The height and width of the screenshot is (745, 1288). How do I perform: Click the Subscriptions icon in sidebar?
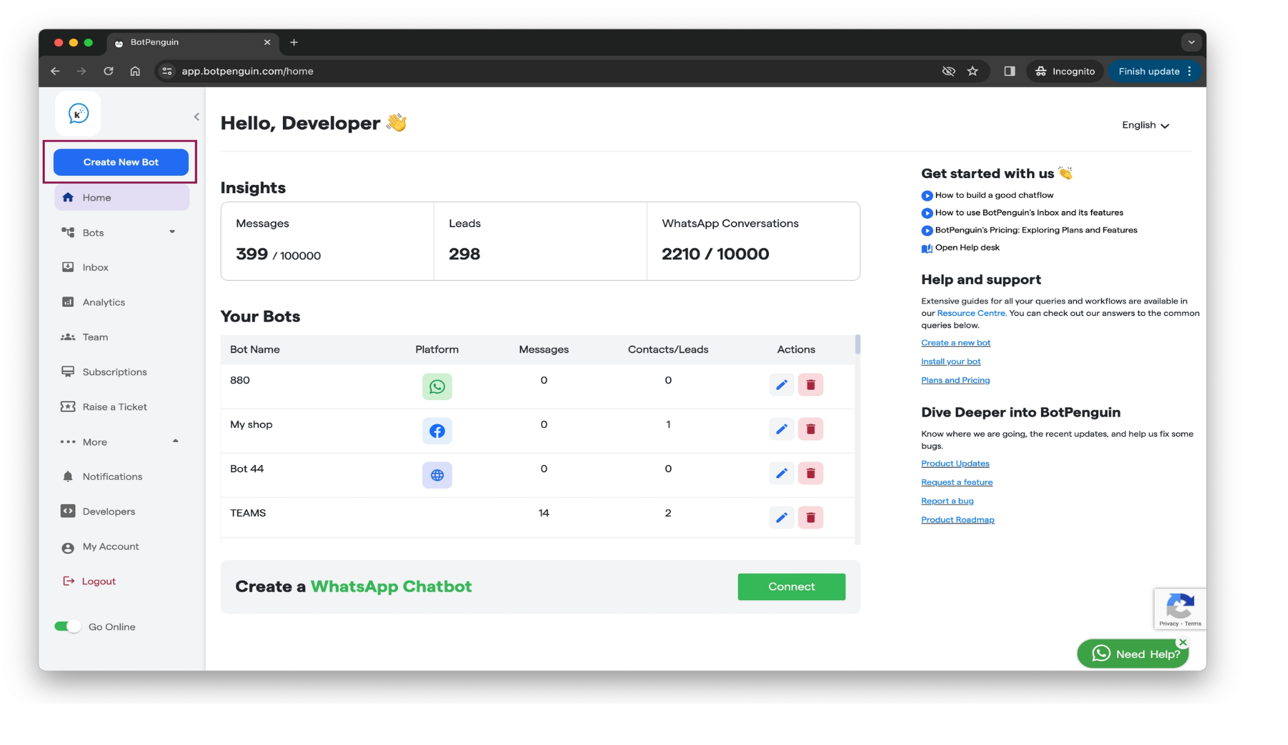[x=68, y=372]
